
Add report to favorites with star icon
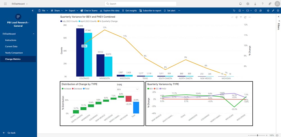(x=268, y=10)
